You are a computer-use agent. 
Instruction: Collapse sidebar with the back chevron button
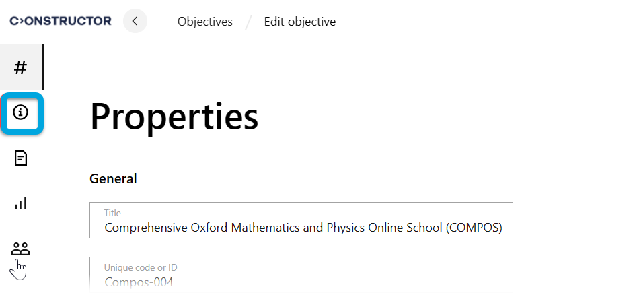135,21
